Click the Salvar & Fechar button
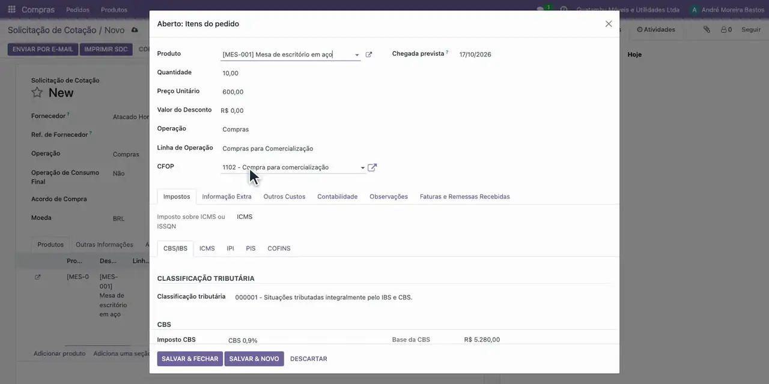 pos(190,359)
